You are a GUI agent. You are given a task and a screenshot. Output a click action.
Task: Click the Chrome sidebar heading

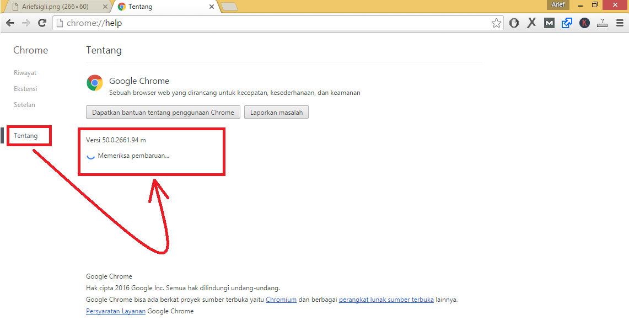pos(30,50)
